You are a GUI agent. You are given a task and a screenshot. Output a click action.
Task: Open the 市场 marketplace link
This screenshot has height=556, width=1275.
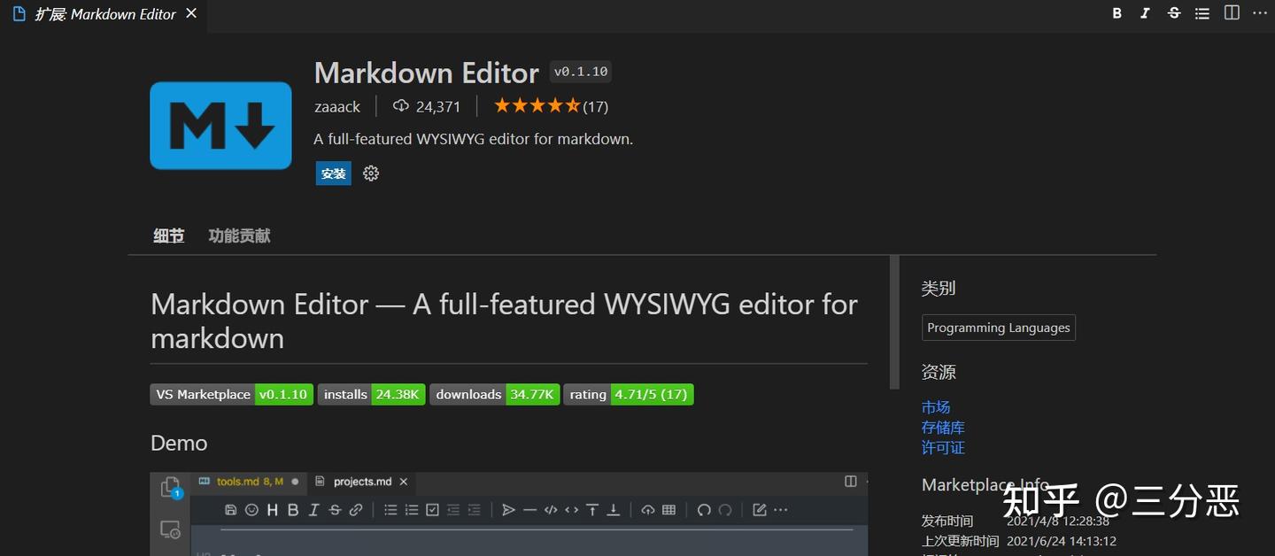click(x=935, y=406)
